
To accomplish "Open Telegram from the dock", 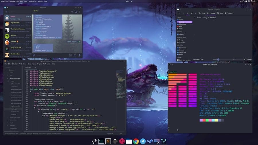I will click(x=143, y=141).
